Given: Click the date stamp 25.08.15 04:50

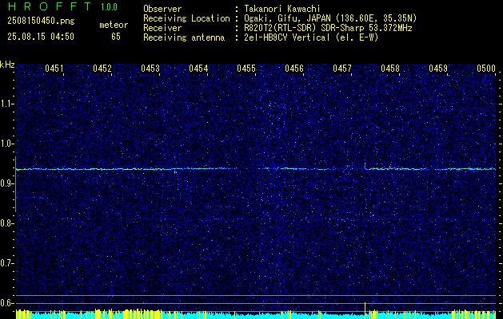Looking at the screenshot, I should tap(41, 37).
